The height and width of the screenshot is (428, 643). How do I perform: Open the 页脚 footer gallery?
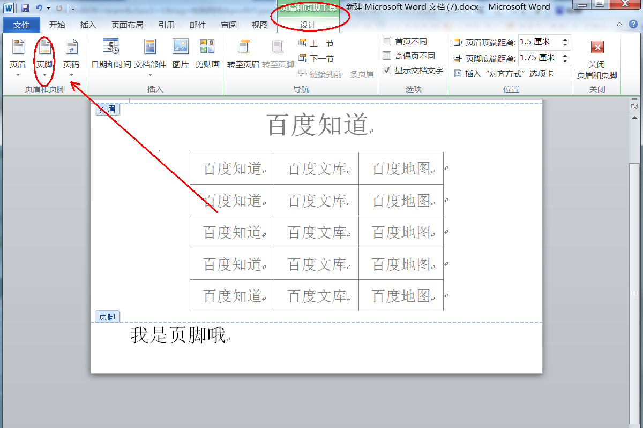click(x=44, y=58)
